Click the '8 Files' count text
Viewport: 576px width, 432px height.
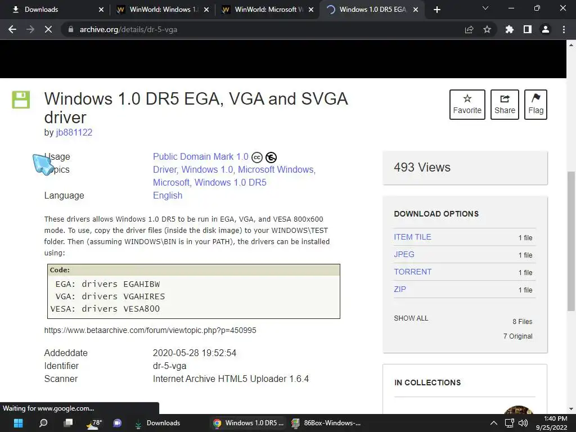523,321
